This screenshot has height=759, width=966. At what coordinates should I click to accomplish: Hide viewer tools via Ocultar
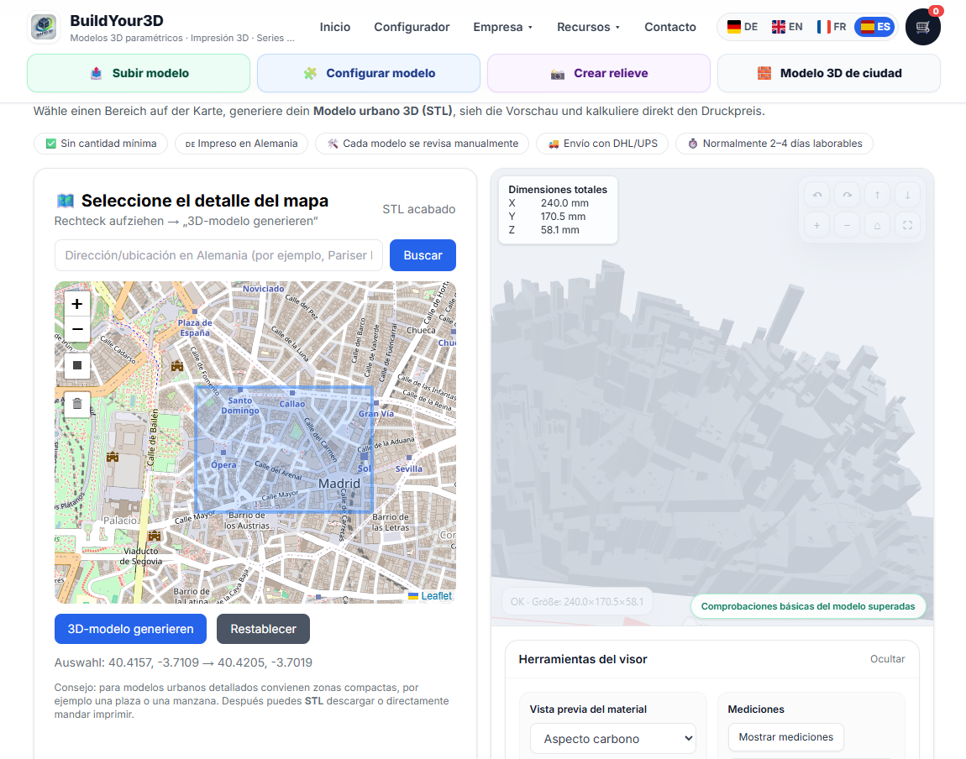tap(887, 658)
